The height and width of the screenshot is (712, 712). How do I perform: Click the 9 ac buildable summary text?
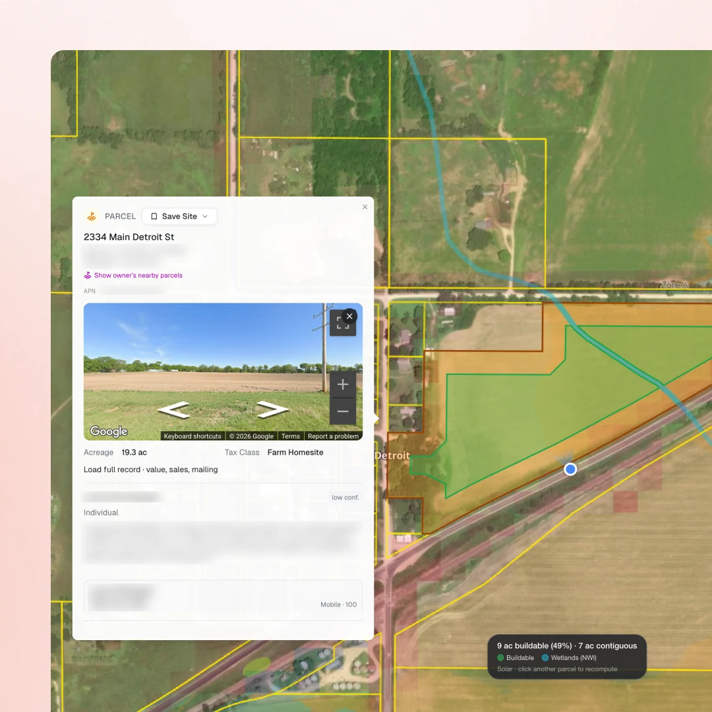[x=567, y=645]
